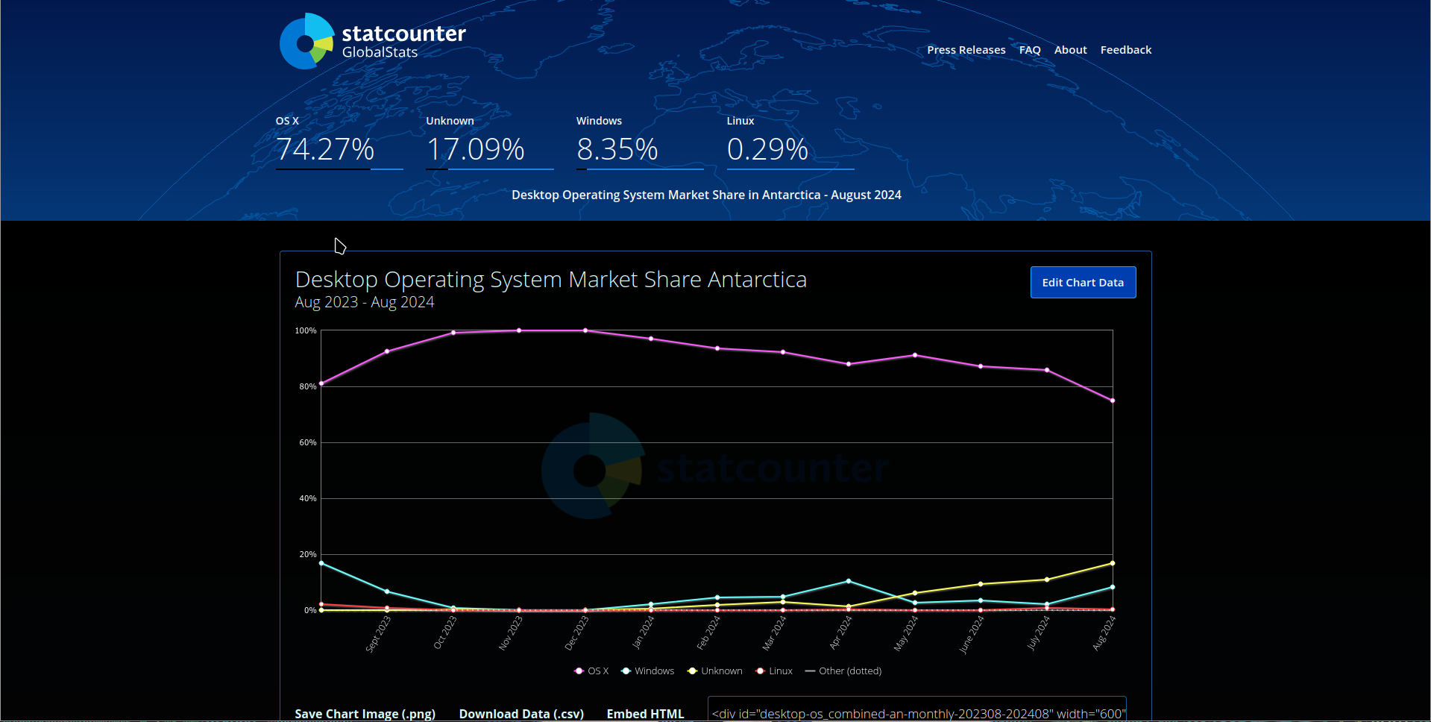Click the Windows 8.35% statistic
This screenshot has width=1431, height=722.
tap(617, 149)
